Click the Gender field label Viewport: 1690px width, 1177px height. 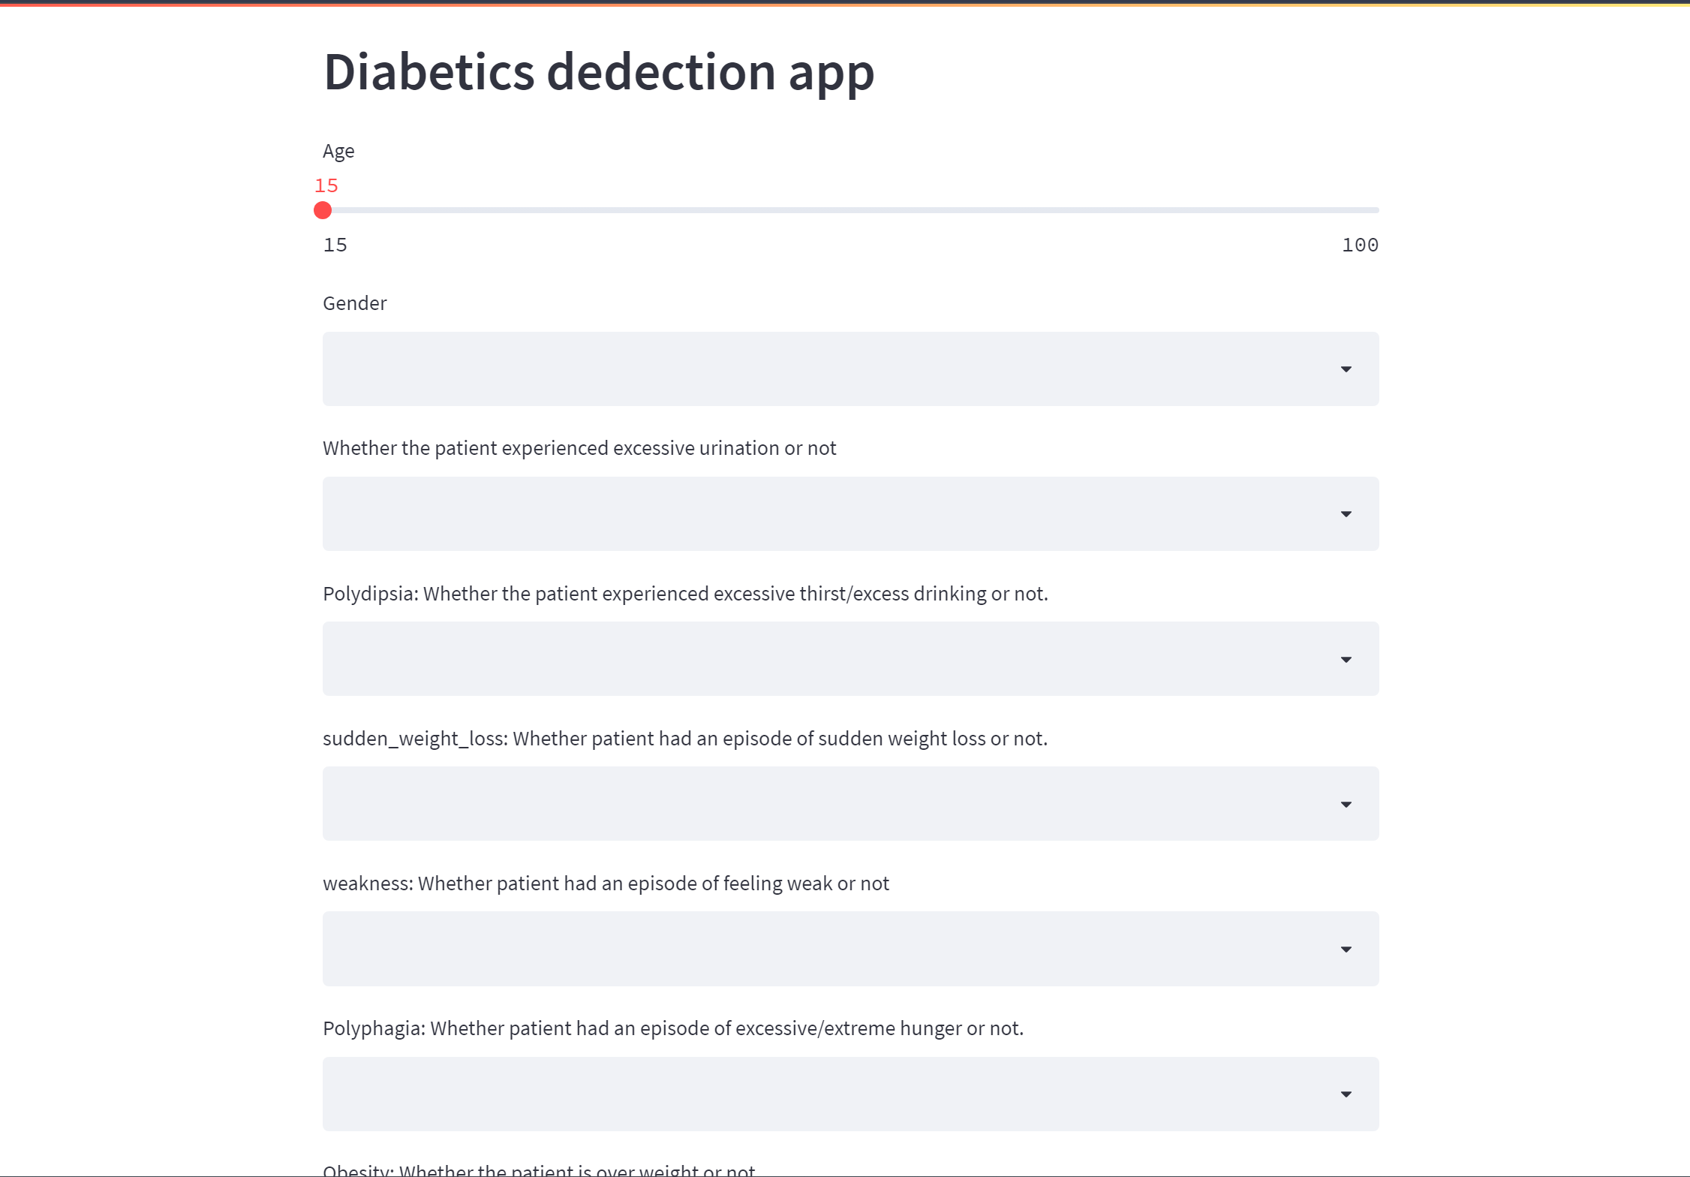354,303
